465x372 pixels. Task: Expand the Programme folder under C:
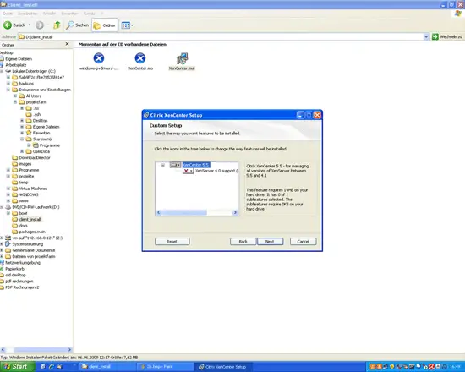point(8,170)
